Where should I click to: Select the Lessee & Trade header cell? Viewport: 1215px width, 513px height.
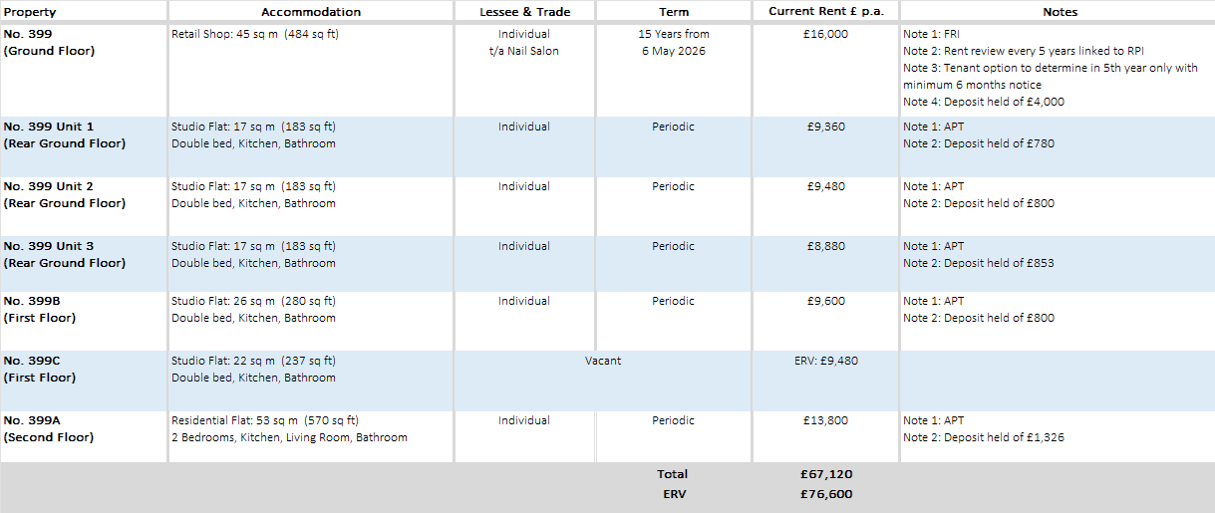(524, 12)
